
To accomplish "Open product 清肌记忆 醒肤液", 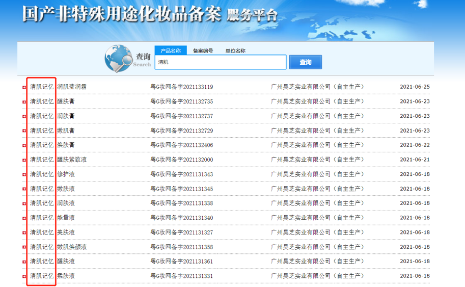I will pyautogui.click(x=52, y=261).
